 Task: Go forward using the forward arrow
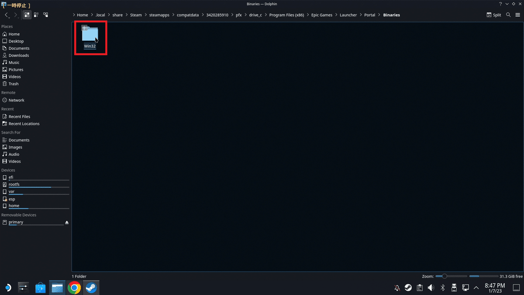click(16, 14)
